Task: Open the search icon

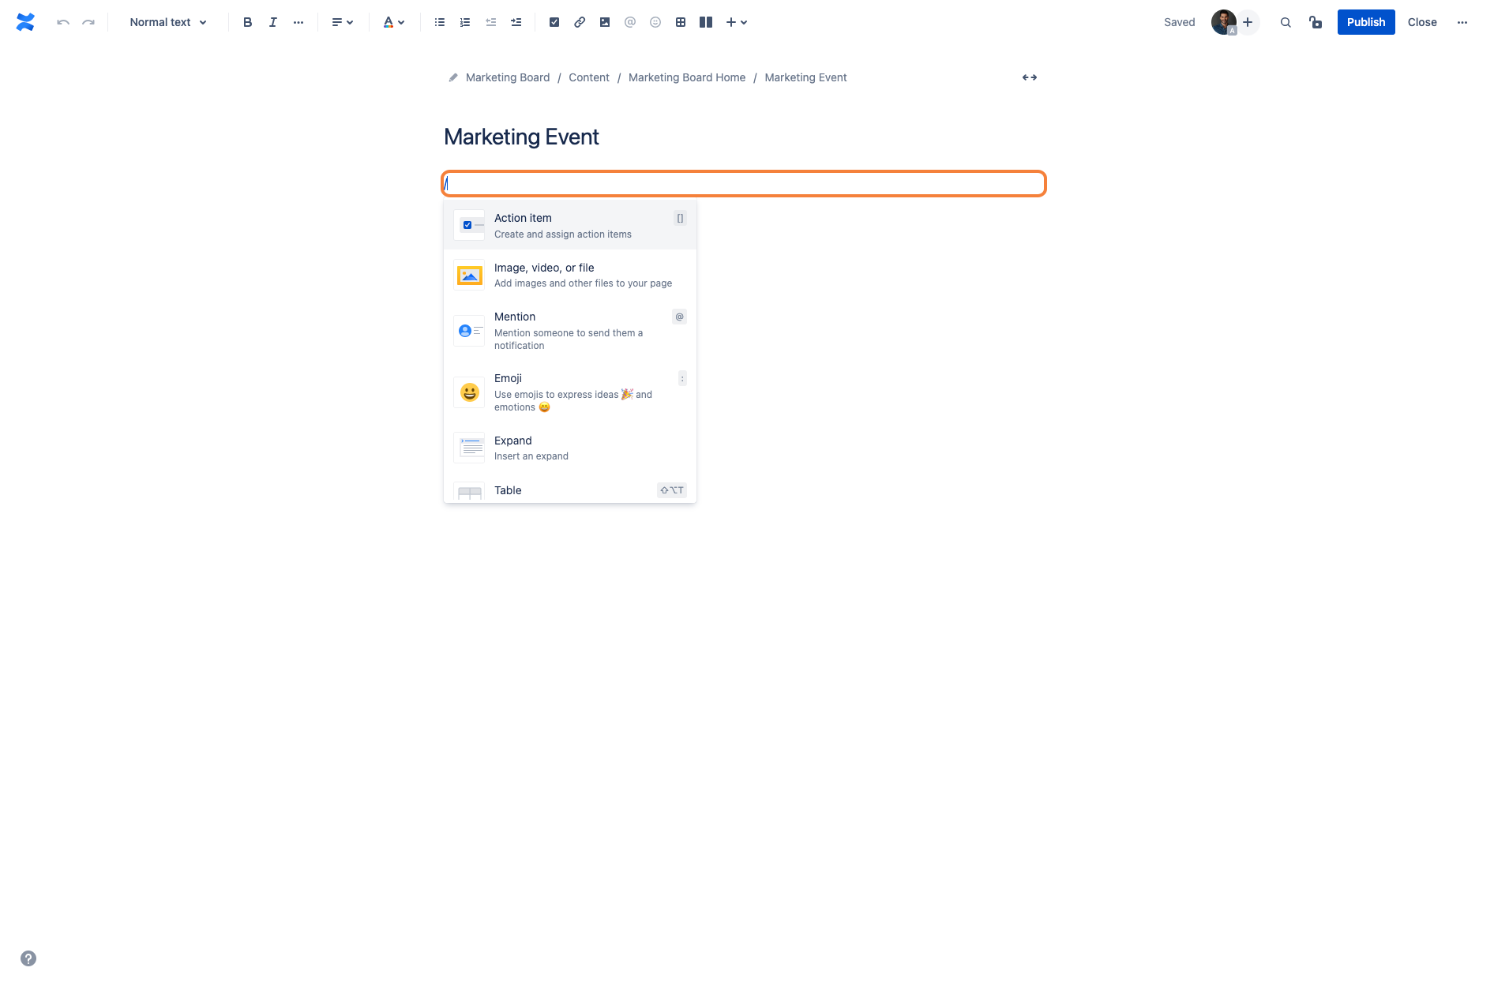Action: pos(1286,22)
